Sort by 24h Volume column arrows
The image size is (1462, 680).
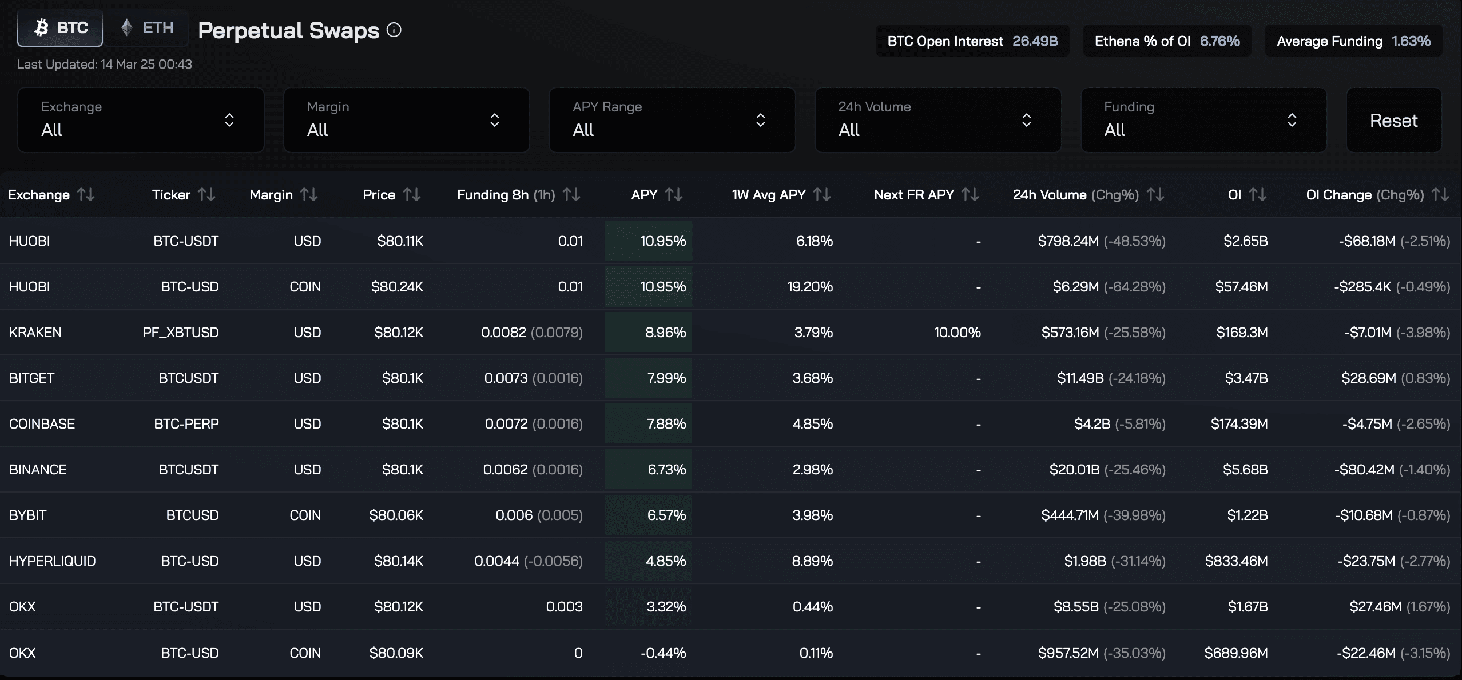[1155, 195]
